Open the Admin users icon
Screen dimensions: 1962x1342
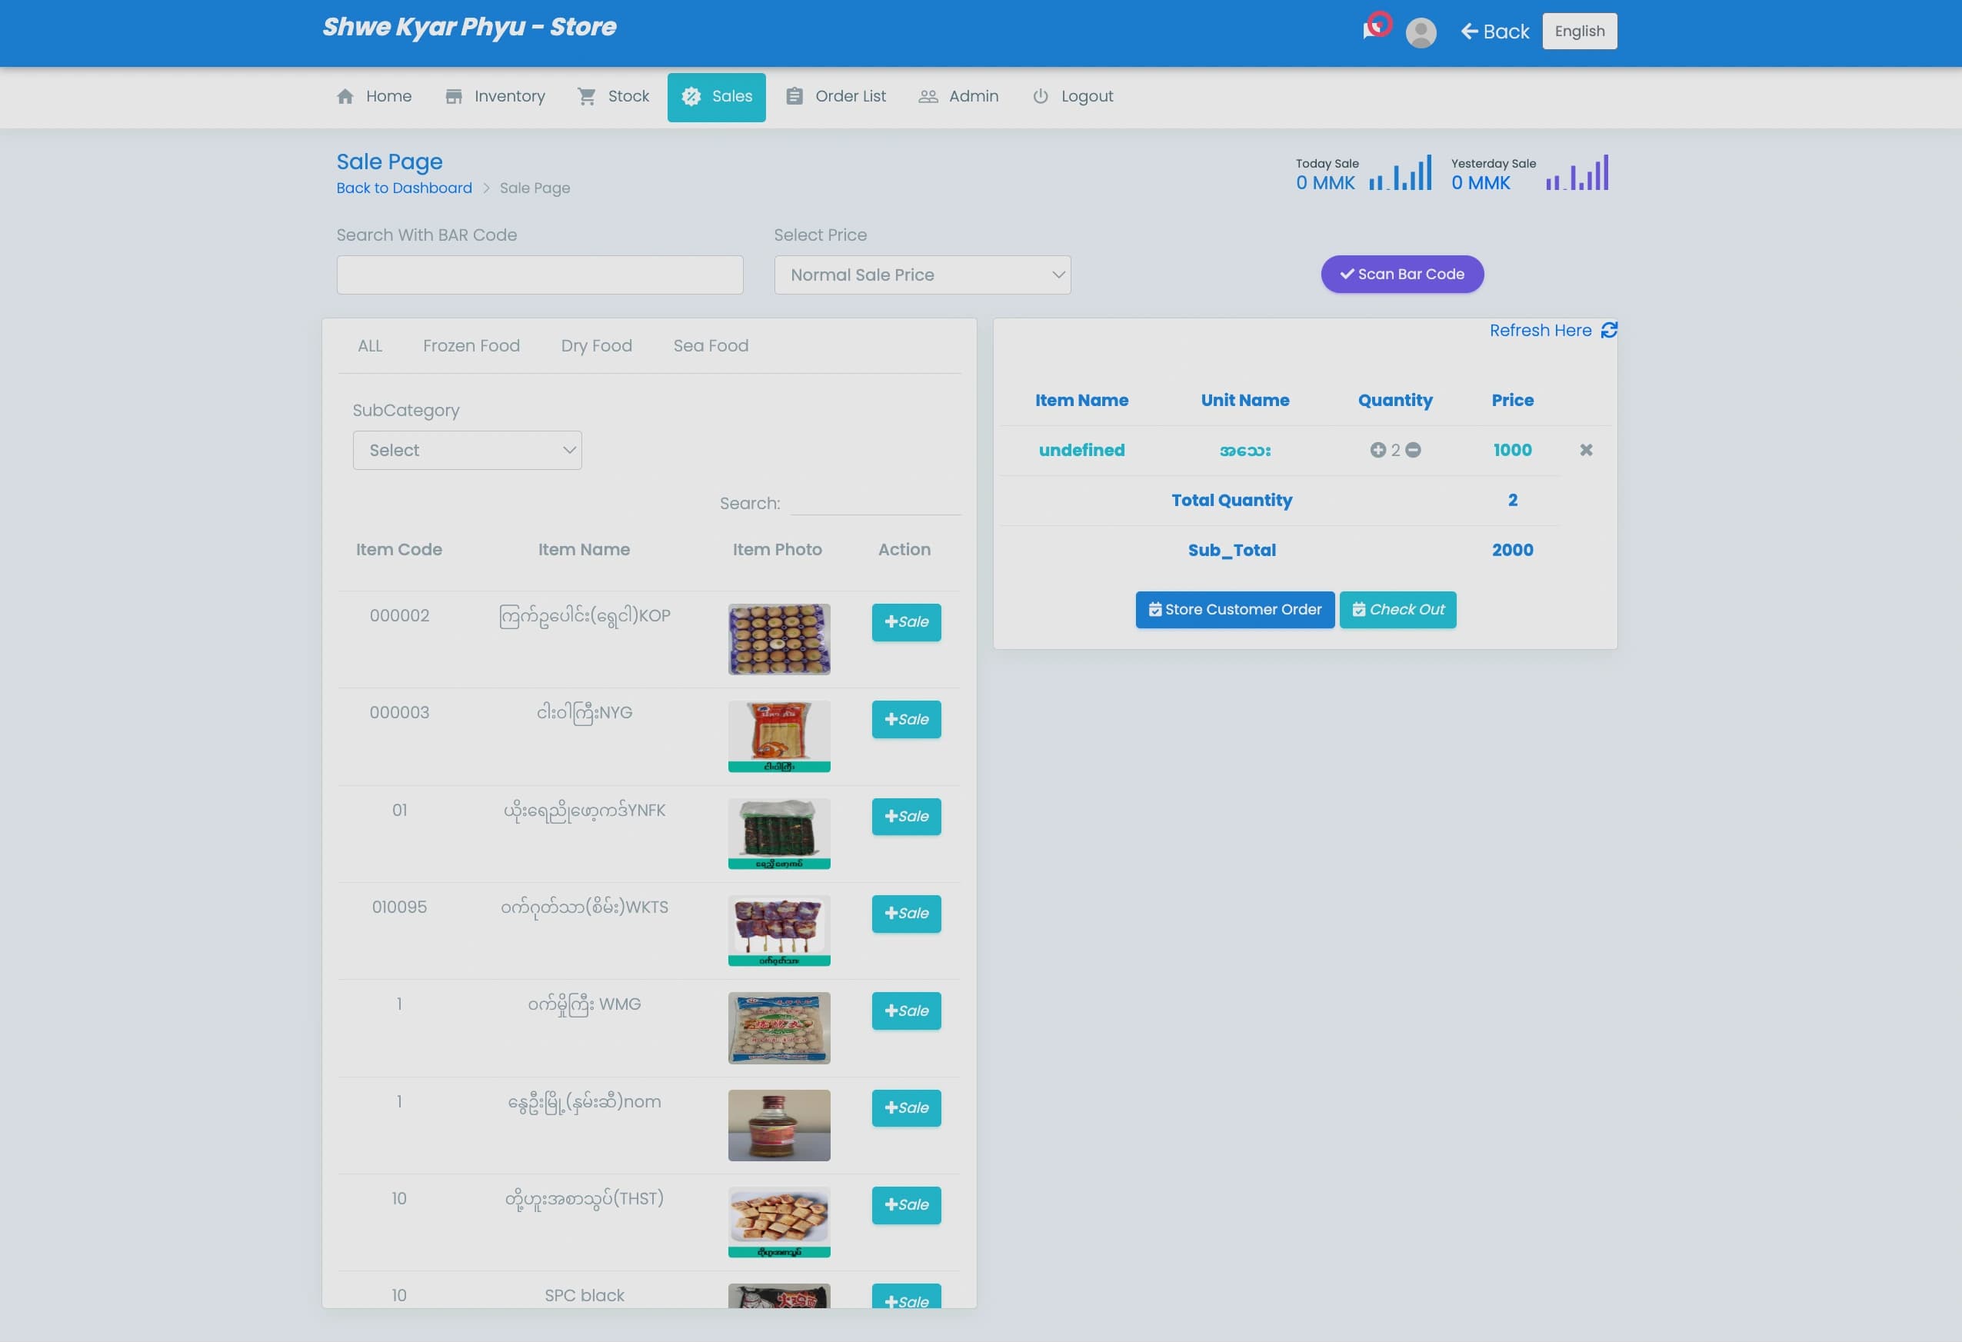927,96
